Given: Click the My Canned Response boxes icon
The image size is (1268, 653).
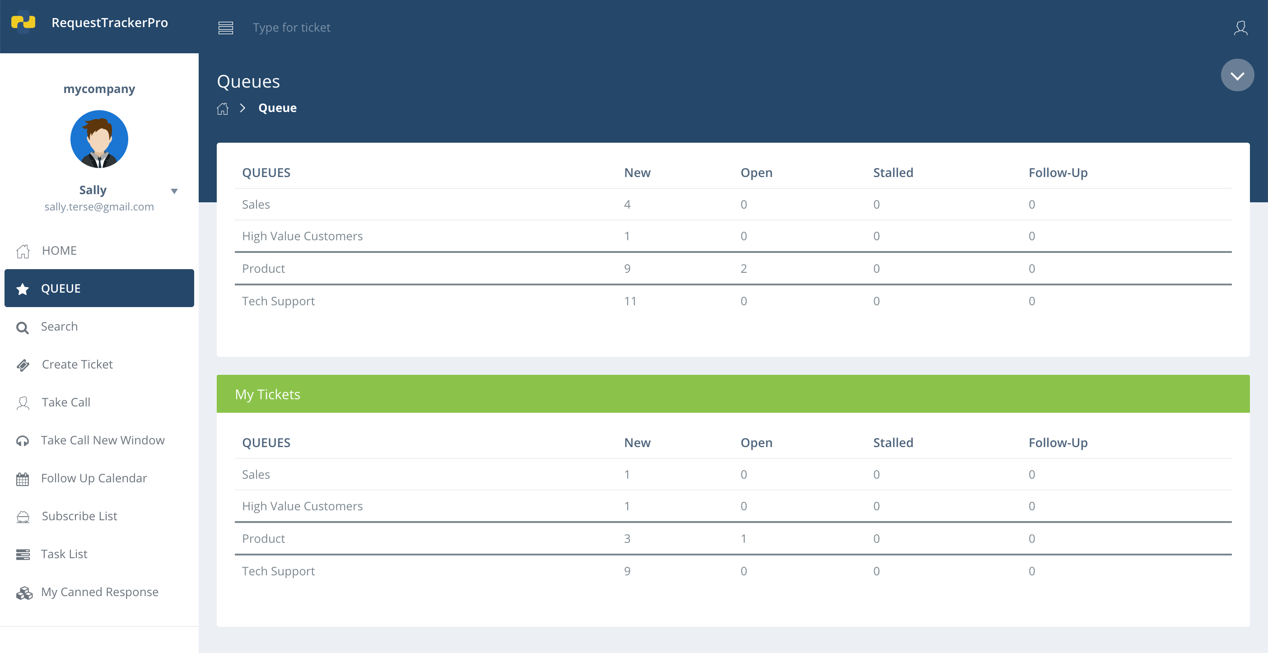Looking at the screenshot, I should tap(24, 592).
